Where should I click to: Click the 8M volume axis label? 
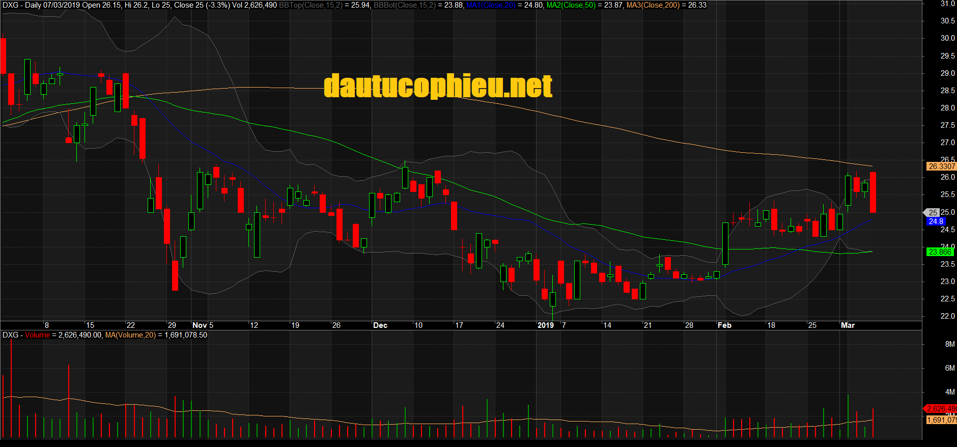[950, 344]
